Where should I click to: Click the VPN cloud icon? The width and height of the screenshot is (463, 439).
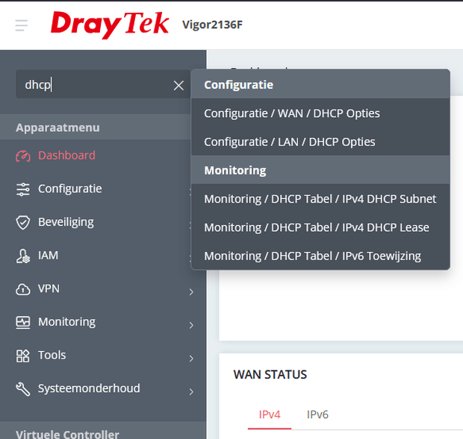23,289
